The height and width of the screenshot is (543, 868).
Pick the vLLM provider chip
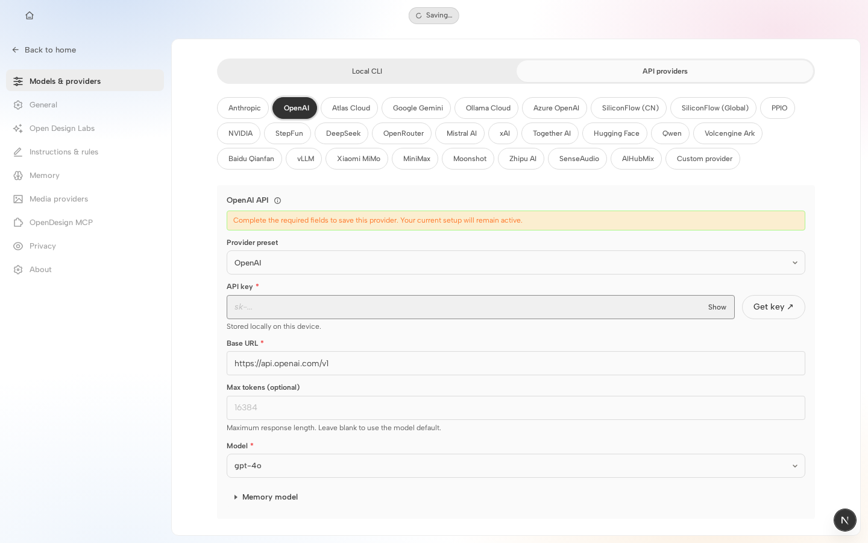click(x=304, y=159)
